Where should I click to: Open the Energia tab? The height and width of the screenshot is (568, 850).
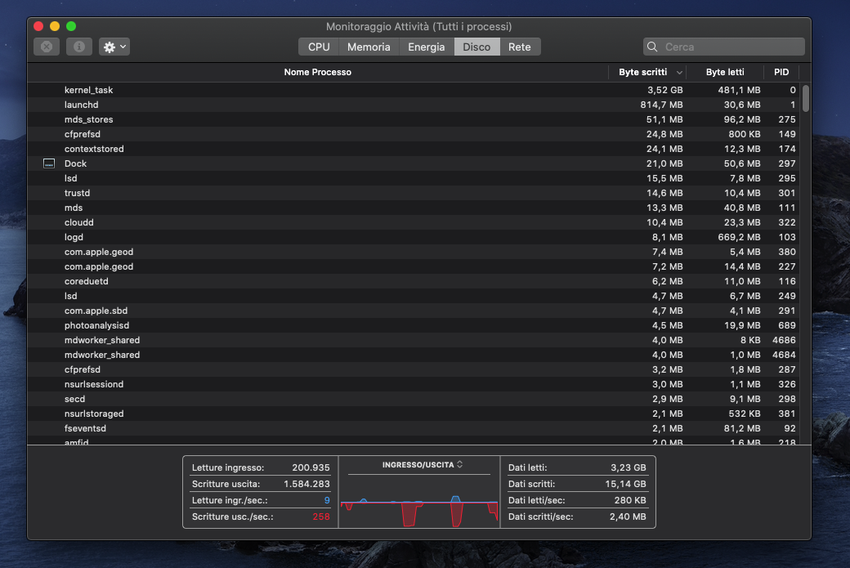pyautogui.click(x=426, y=47)
